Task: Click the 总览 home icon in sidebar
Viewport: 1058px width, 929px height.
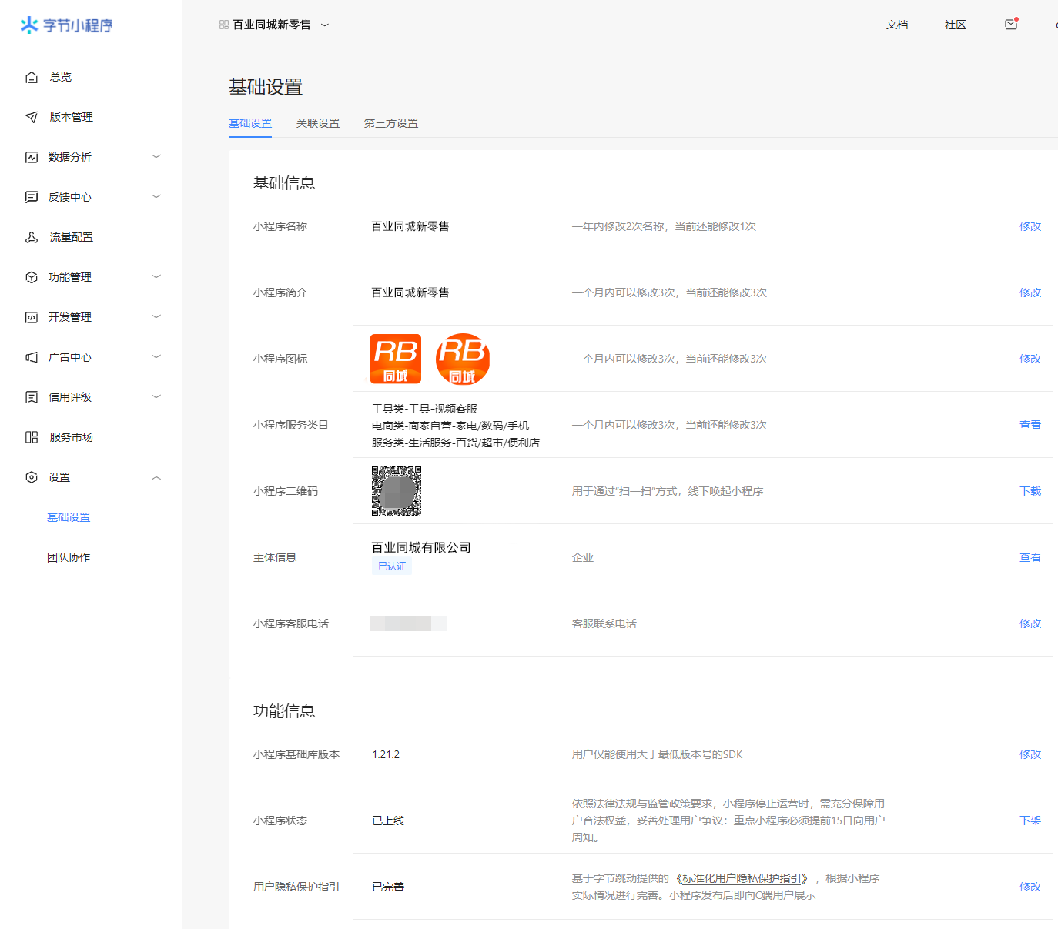Action: click(x=32, y=77)
